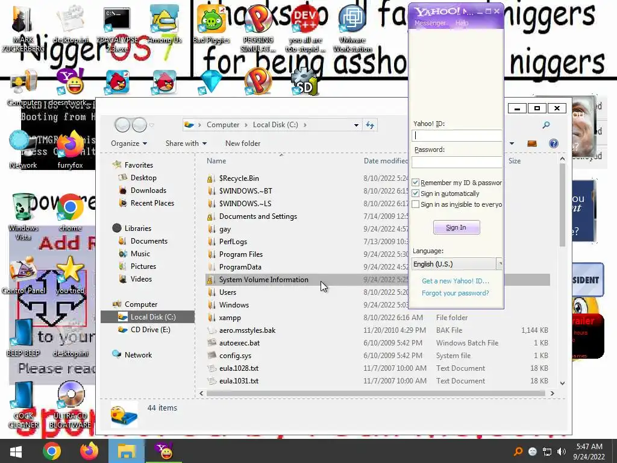The height and width of the screenshot is (463, 617).
Task: Click the scroll down arrow of file list
Action: (562, 383)
